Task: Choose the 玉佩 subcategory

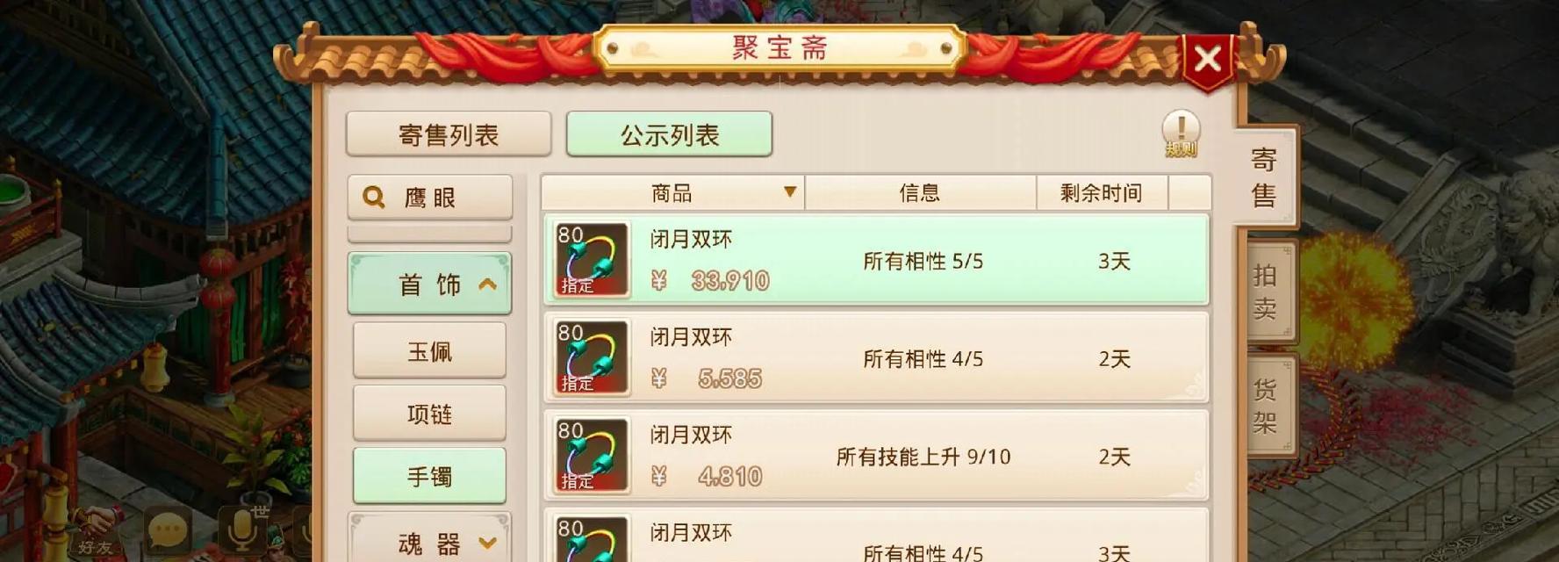Action: coord(429,351)
